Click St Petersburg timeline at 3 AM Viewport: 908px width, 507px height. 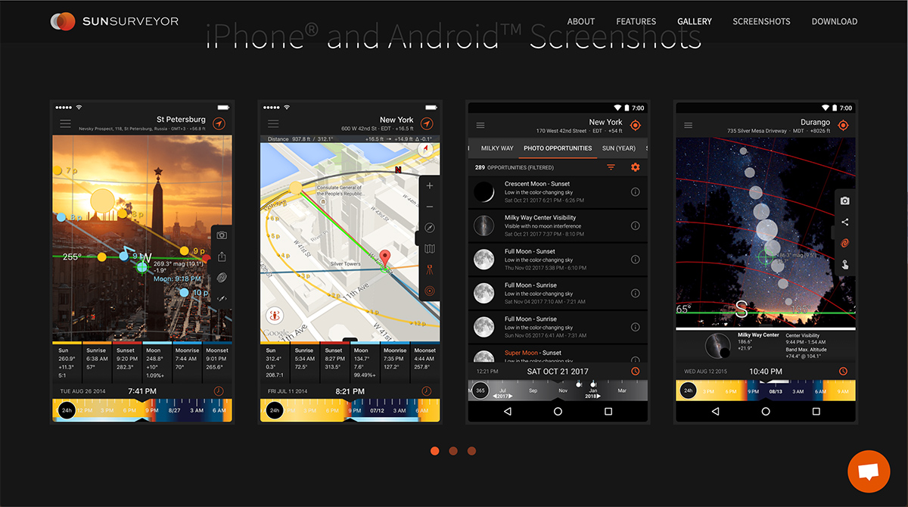pyautogui.click(x=197, y=410)
